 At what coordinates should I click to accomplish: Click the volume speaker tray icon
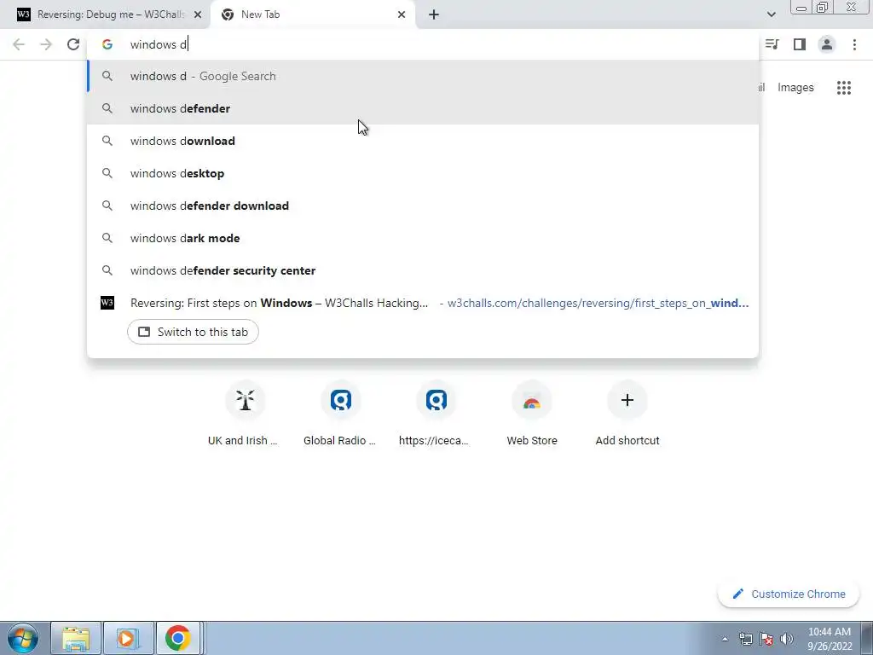tap(787, 639)
